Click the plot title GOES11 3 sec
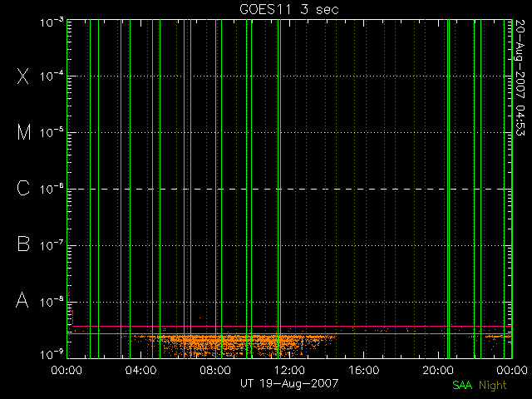Image resolution: width=532 pixels, height=399 pixels. (x=289, y=9)
